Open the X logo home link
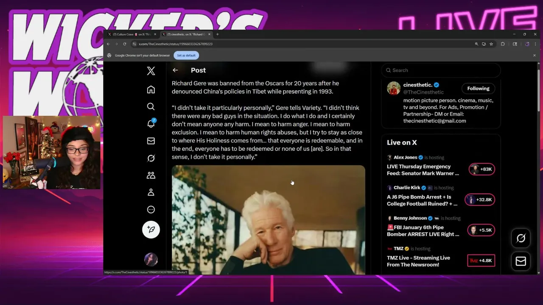The height and width of the screenshot is (305, 543). click(151, 71)
